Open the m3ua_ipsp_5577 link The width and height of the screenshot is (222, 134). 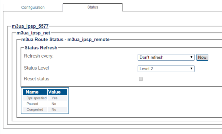(30, 26)
